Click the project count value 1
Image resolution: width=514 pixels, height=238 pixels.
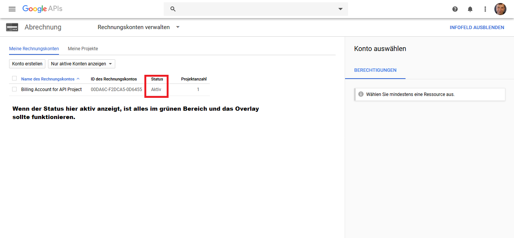[198, 90]
